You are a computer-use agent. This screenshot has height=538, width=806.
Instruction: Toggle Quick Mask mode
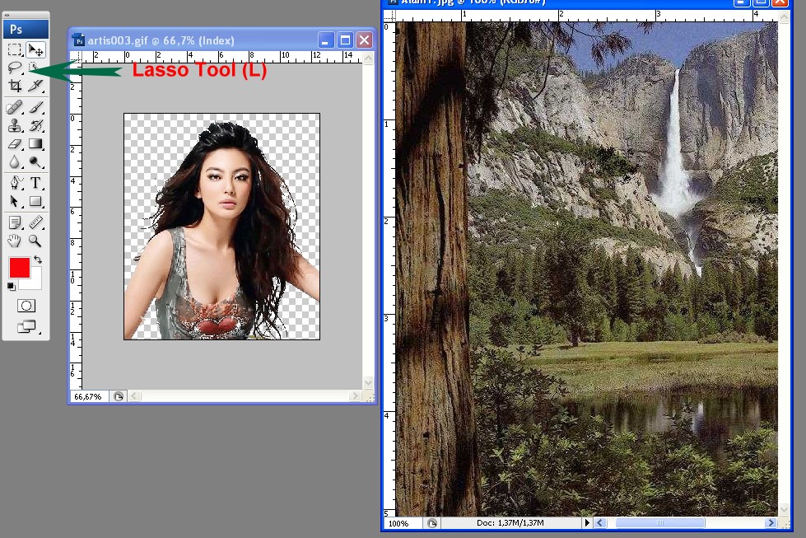coord(26,306)
